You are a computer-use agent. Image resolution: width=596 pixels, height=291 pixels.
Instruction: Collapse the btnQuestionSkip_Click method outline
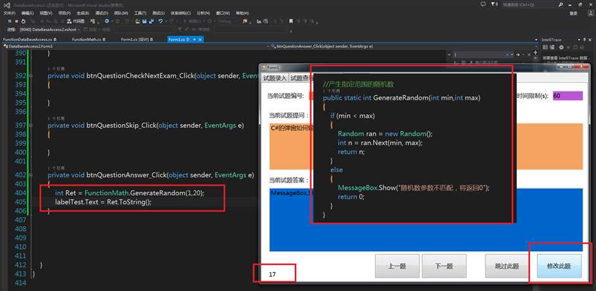tap(31, 125)
